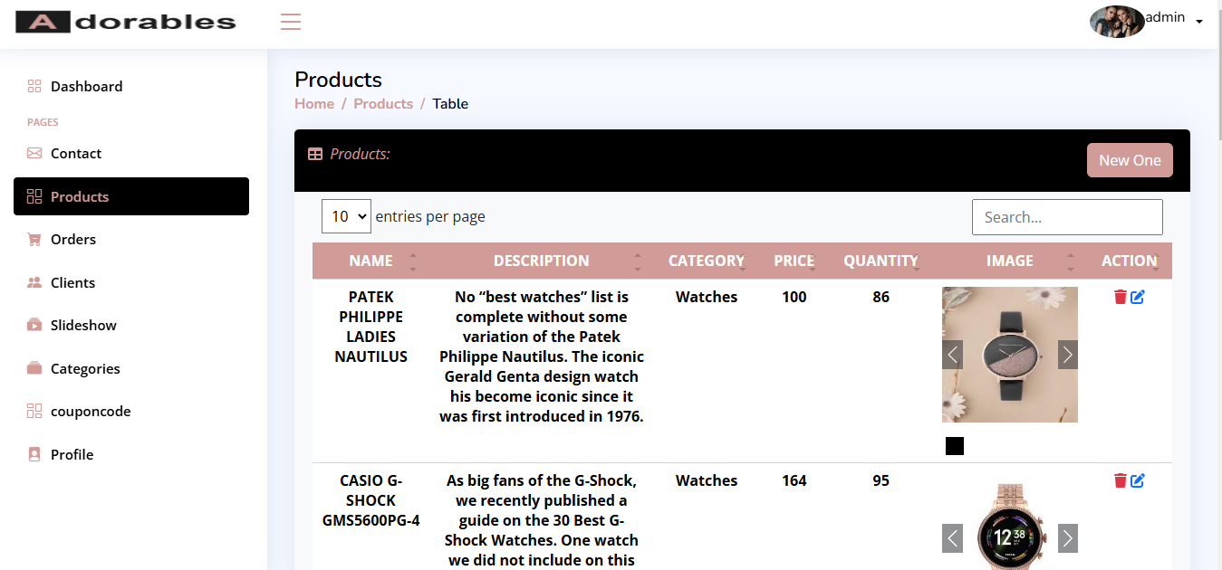Click the hamburger sidebar toggle icon

pyautogui.click(x=291, y=22)
